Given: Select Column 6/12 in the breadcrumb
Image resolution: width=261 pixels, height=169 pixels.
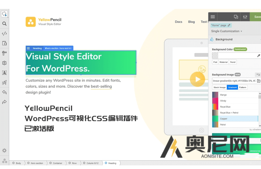Looking at the screenshot, I should click(x=91, y=163).
